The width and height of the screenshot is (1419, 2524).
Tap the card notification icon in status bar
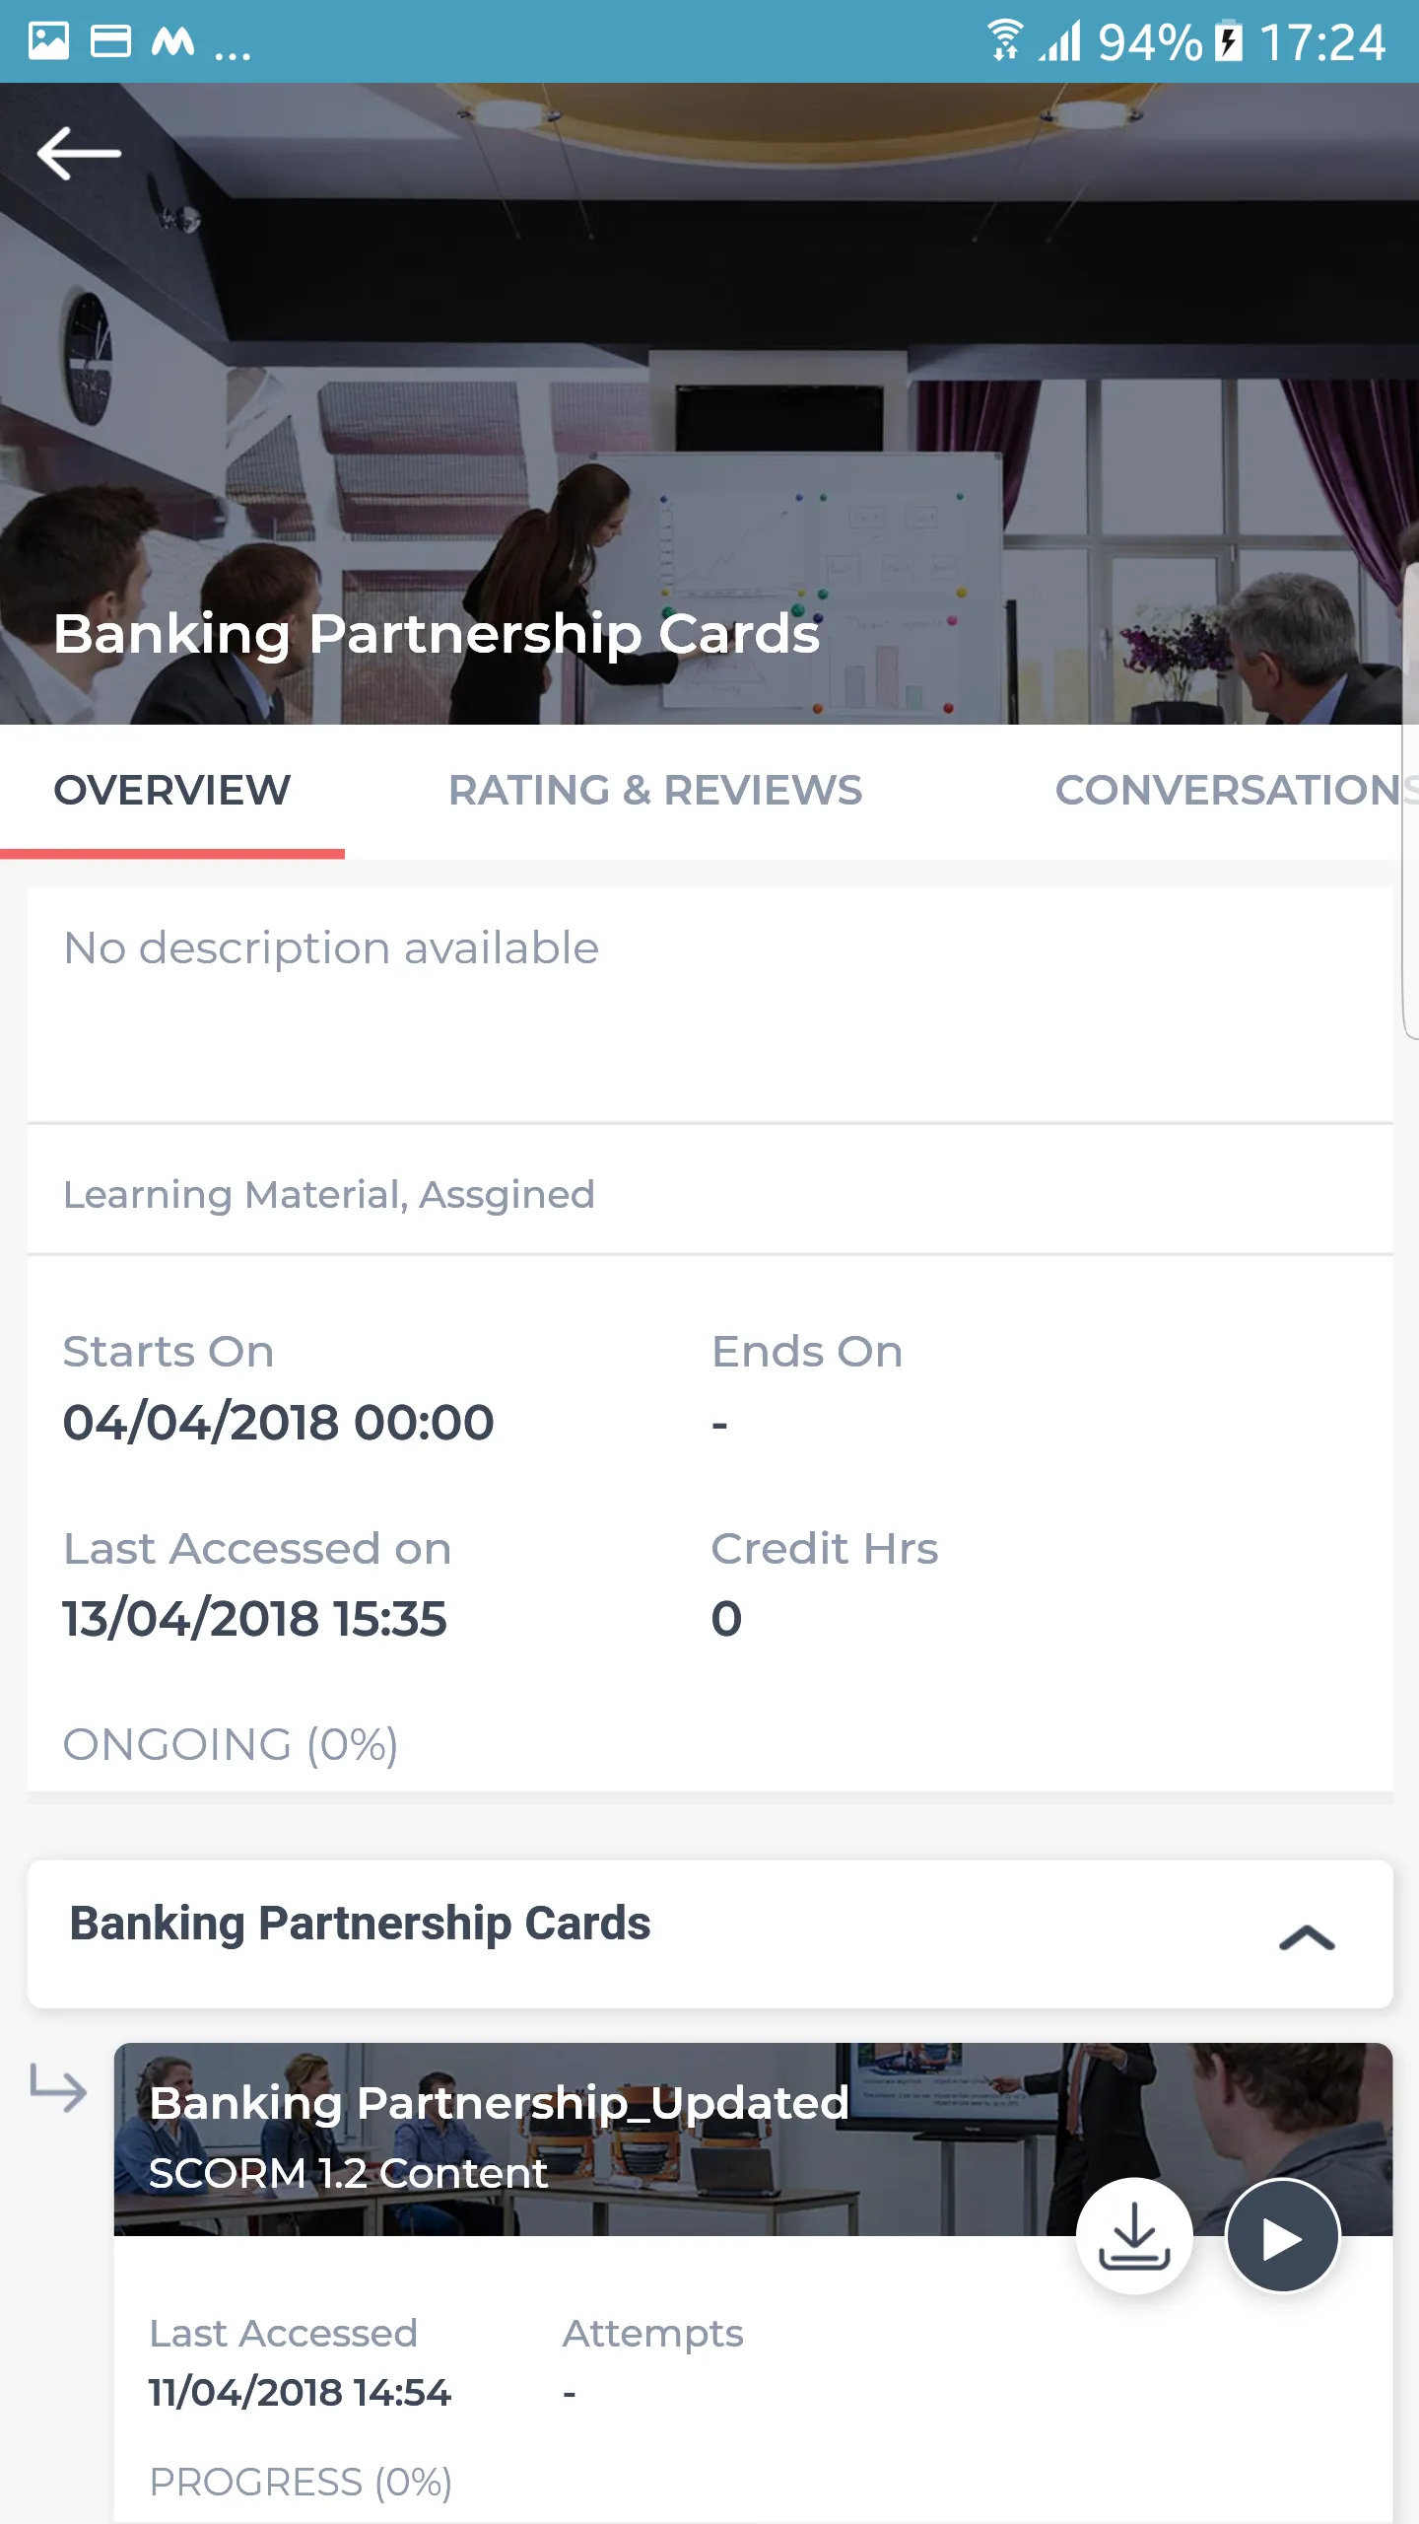(110, 41)
